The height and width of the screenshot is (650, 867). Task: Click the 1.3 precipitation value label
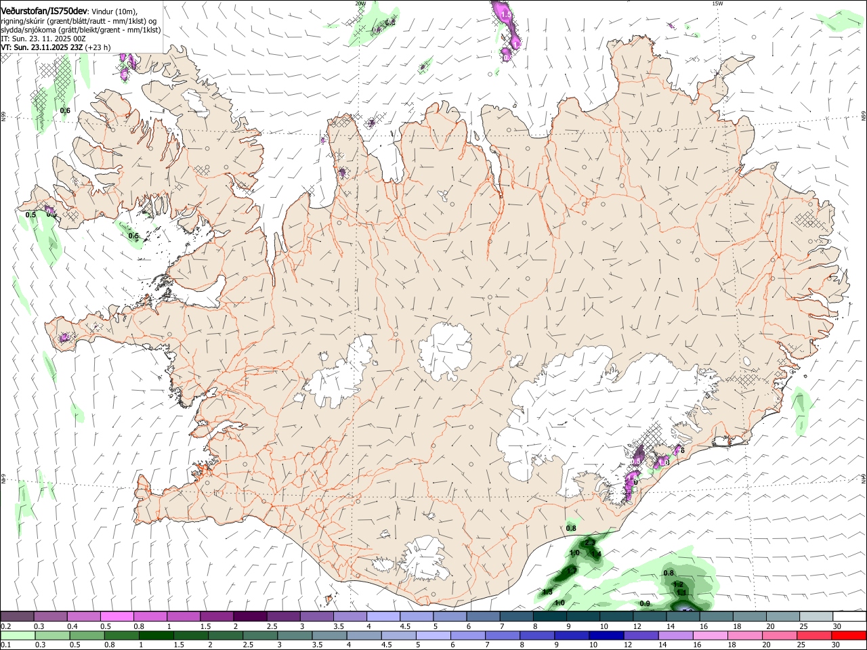point(547,592)
